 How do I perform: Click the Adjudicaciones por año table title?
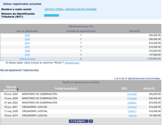pos(81,26)
